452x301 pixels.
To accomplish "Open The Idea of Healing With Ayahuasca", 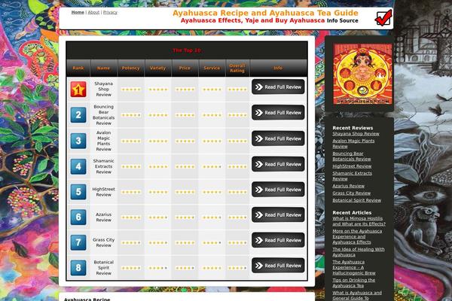I will click(x=359, y=252).
